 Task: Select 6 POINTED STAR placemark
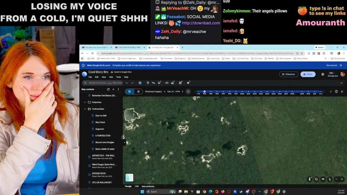(103, 136)
